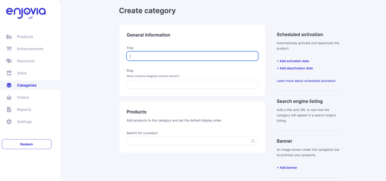Click the Reports document icon
Image resolution: width=386 pixels, height=181 pixels.
[x=9, y=110]
